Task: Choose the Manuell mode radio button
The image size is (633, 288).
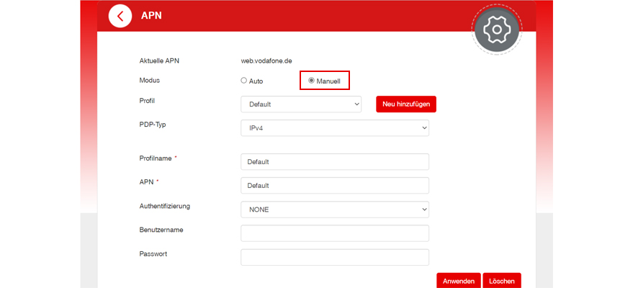Action: click(x=312, y=81)
